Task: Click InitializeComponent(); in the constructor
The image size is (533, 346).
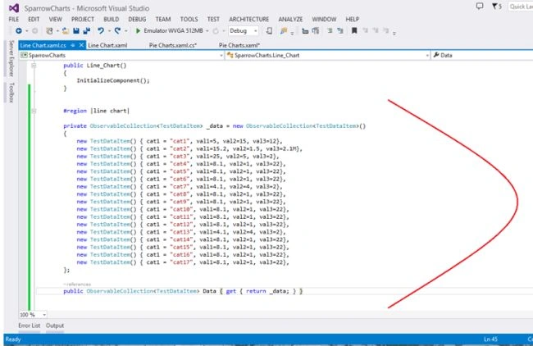Action: [113, 80]
